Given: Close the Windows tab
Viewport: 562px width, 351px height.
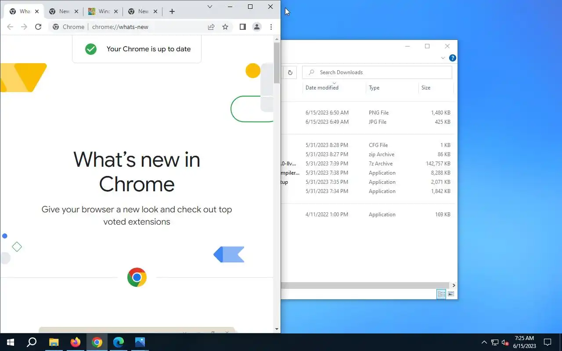Looking at the screenshot, I should [115, 11].
